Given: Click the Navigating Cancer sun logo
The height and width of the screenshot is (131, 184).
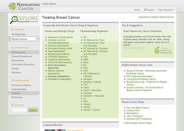Looking at the screenshot, I should coord(12,6).
